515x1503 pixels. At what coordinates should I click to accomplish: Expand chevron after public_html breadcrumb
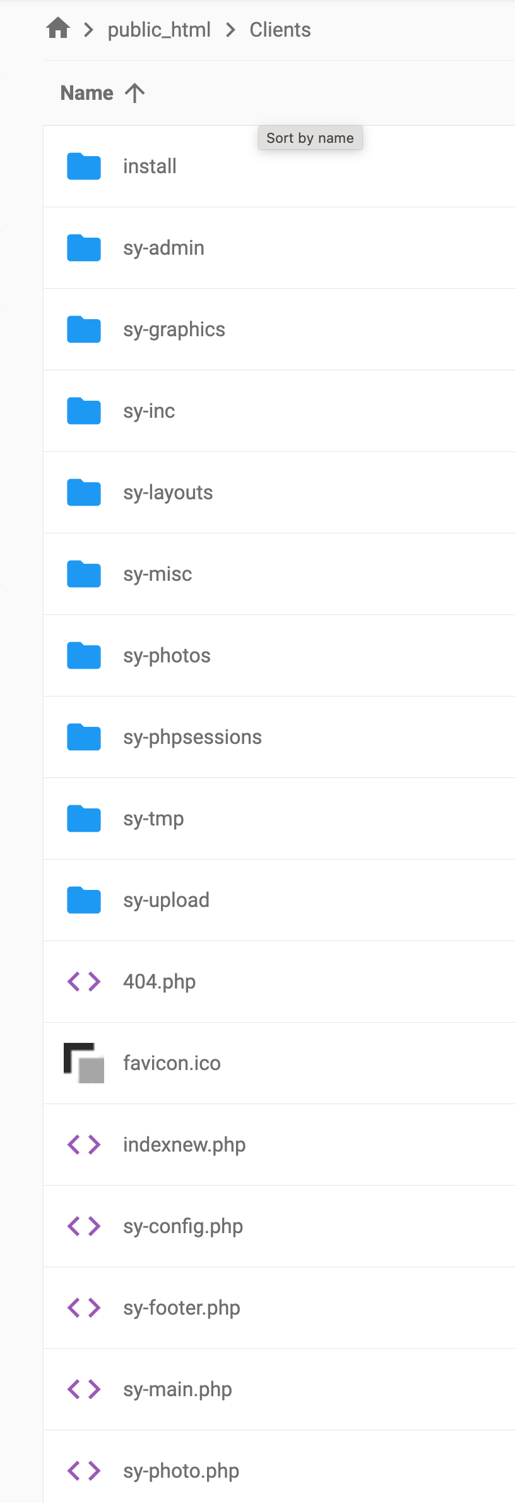[x=230, y=30]
